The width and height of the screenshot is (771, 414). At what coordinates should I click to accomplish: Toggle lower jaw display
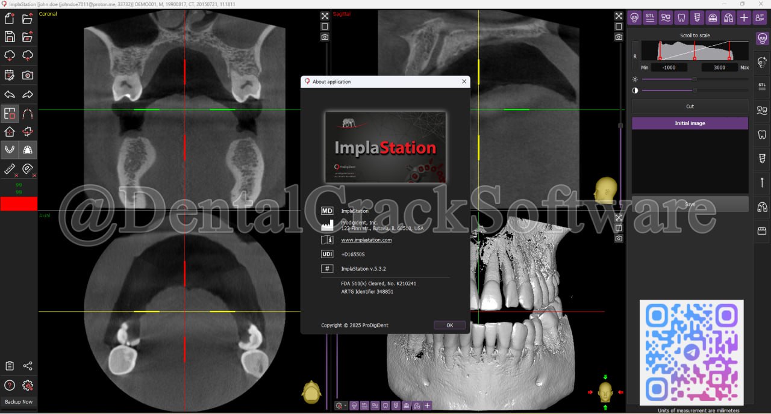click(10, 150)
